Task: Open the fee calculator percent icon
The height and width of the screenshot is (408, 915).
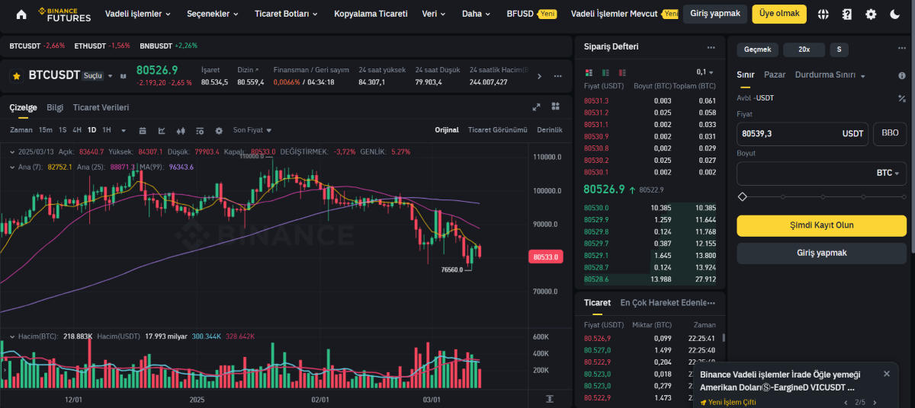Action: (x=902, y=98)
